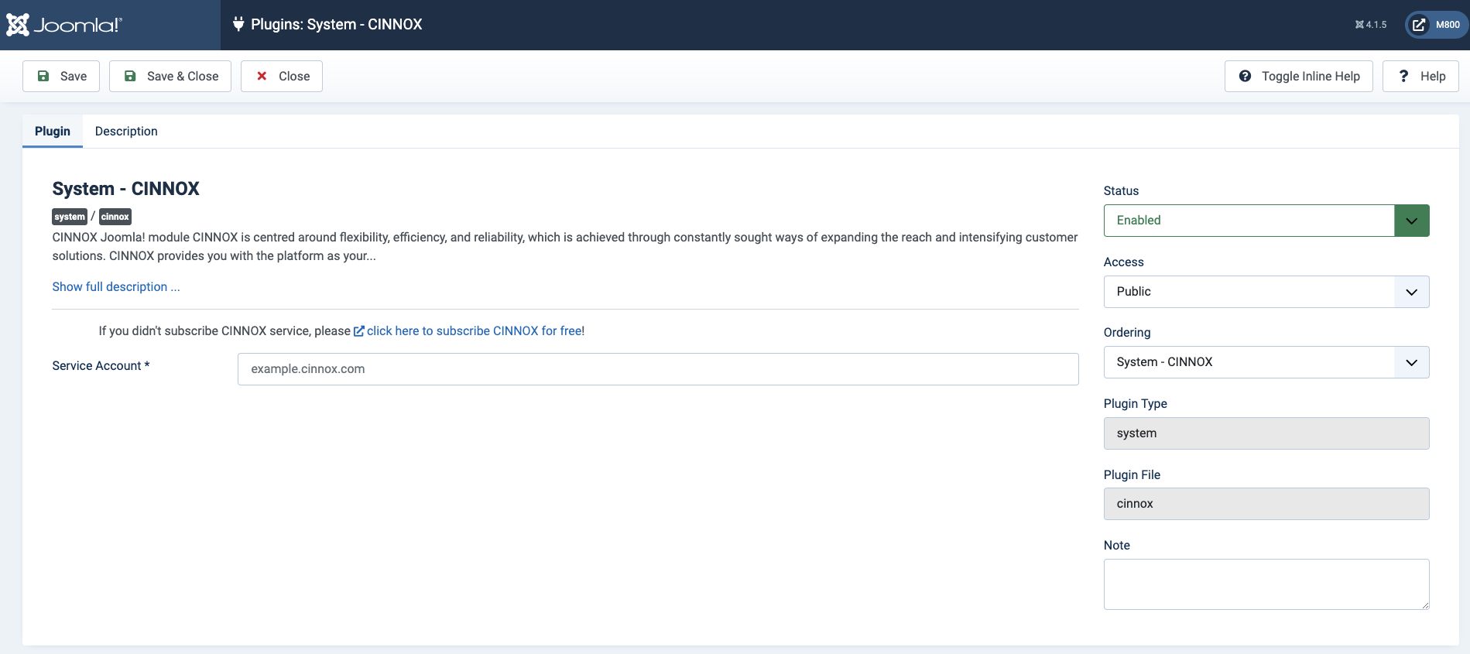1470x654 pixels.
Task: Open the Ordering dropdown showing System - CINNOX
Action: point(1266,362)
